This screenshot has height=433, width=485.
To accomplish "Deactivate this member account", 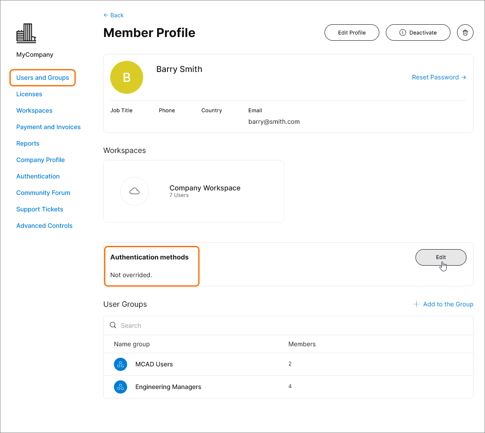I will 418,32.
